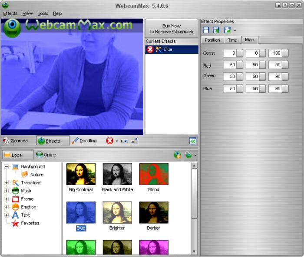The height and width of the screenshot is (257, 304).
Task: Click the picture-in-picture monitor icon in toolbar
Action: coord(134,141)
